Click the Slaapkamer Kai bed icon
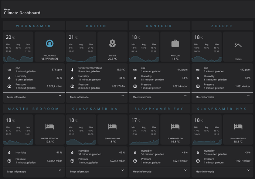Viewport: 255px width, 179px height. pyautogui.click(x=112, y=126)
